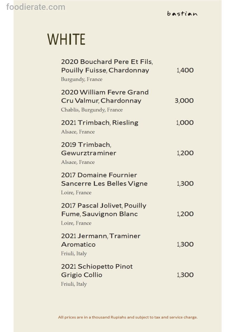Select the 2021 Schiopetto Pinot Grigio Collio

(97, 271)
